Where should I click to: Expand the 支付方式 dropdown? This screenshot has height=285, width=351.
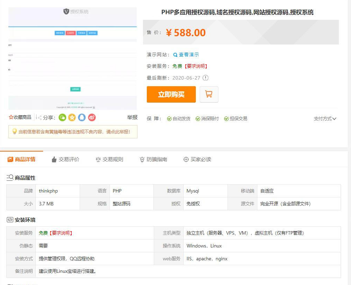pos(325,119)
